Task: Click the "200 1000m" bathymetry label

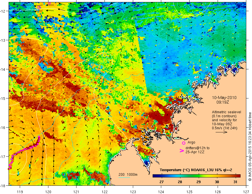Action: coord(128,175)
